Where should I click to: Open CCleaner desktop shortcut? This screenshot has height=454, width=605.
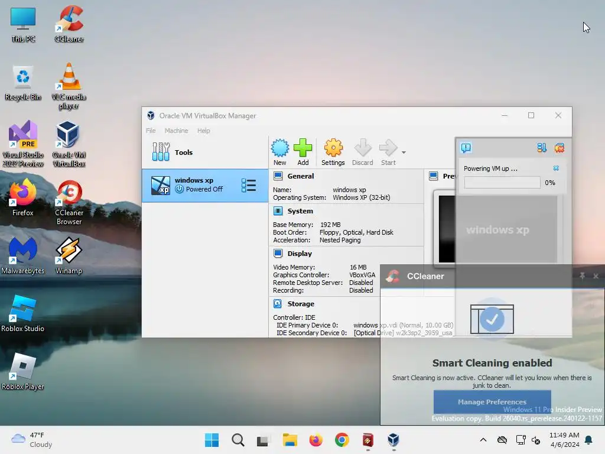69,24
